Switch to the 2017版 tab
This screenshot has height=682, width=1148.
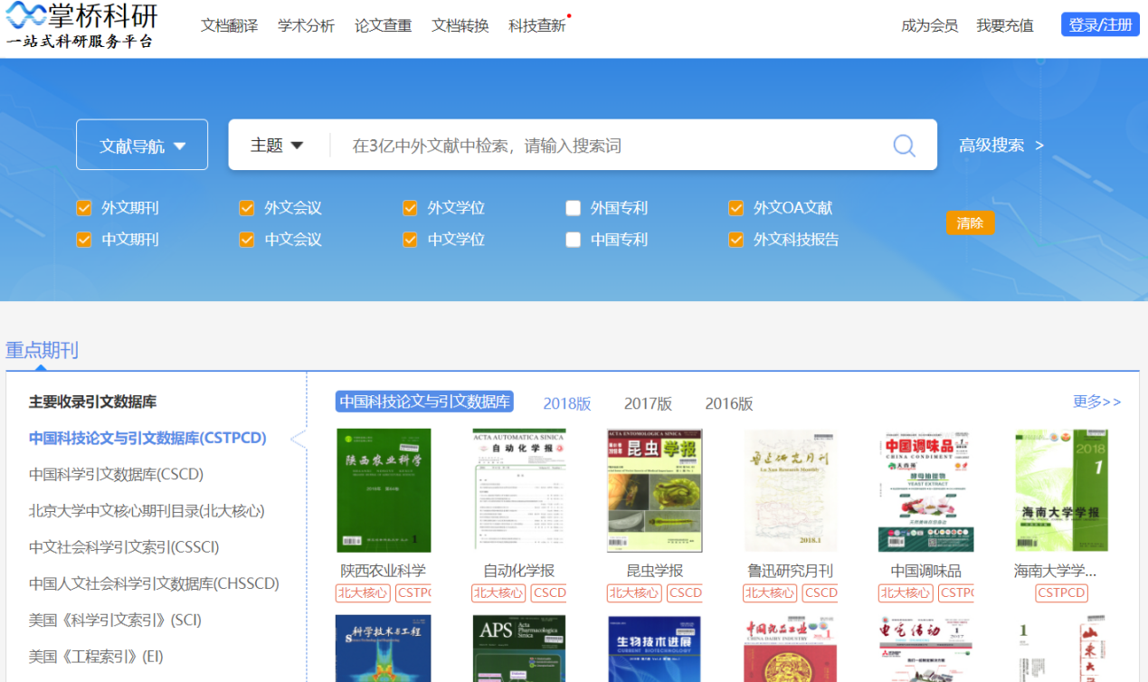[x=648, y=403]
